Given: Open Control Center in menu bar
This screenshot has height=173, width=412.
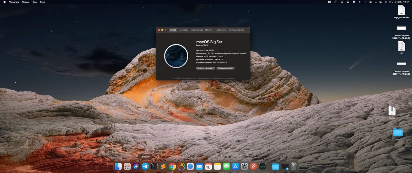Looking at the screenshot, I should click(380, 2).
